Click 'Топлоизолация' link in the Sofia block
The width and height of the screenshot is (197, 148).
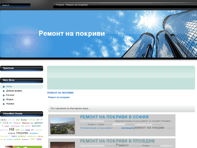click(88, 128)
